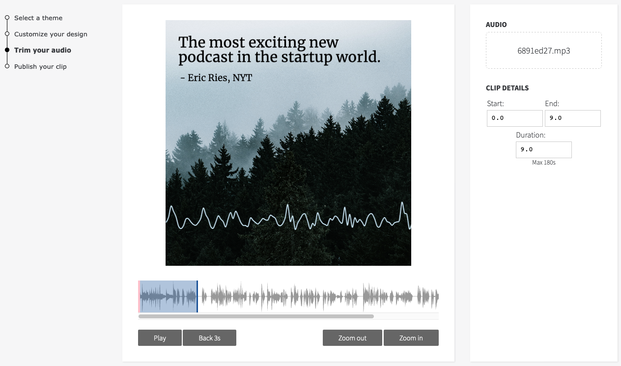
Task: Click the Play button
Action: [x=160, y=338]
